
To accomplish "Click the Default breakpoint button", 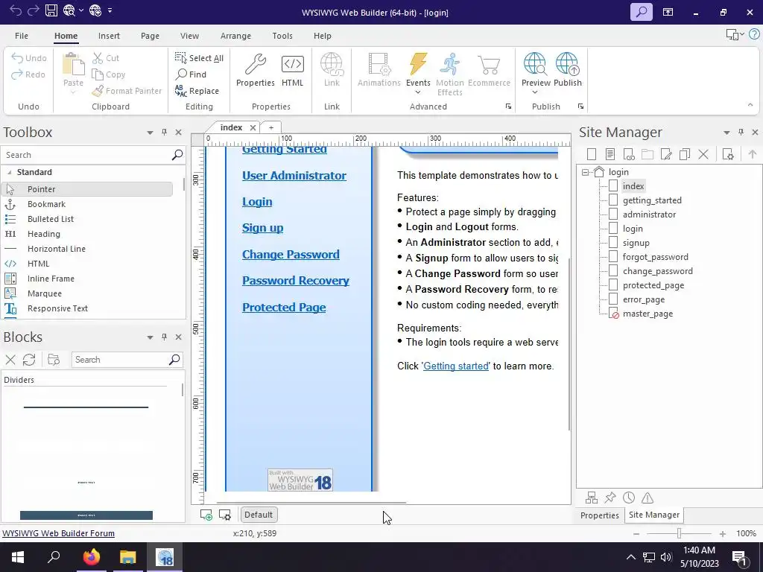I will [259, 515].
